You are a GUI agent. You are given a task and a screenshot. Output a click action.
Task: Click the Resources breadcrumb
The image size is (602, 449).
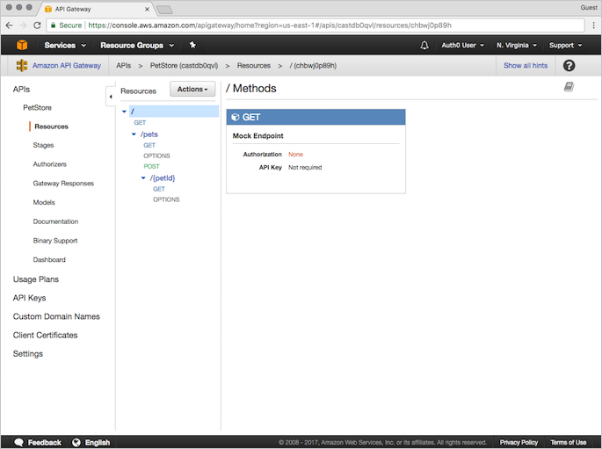coord(253,66)
